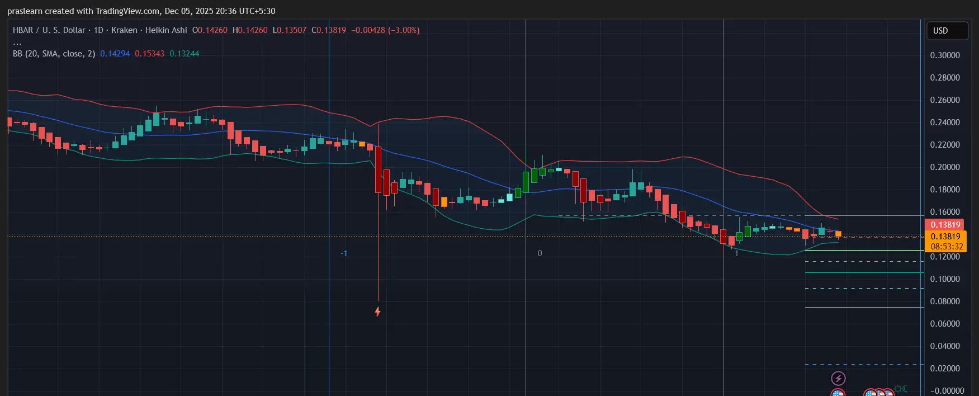Click the 08:53:32 bar countdown label

947,247
